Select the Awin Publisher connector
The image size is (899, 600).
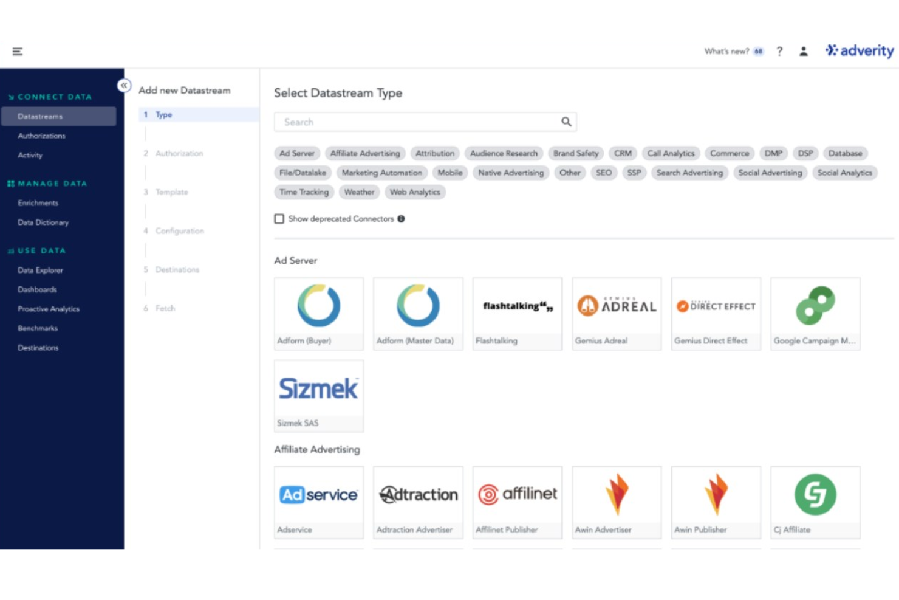[x=716, y=503]
